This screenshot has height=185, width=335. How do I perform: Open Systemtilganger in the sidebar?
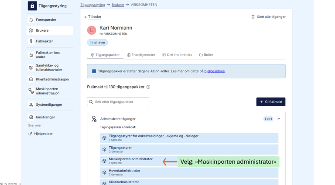(50, 104)
